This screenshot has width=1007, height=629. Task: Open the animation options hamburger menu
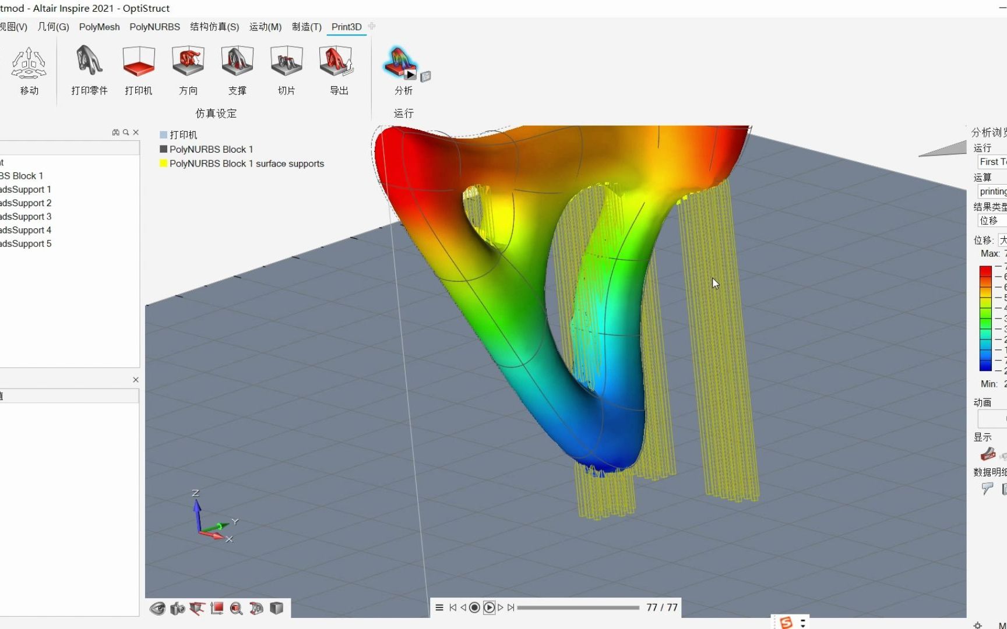click(439, 607)
